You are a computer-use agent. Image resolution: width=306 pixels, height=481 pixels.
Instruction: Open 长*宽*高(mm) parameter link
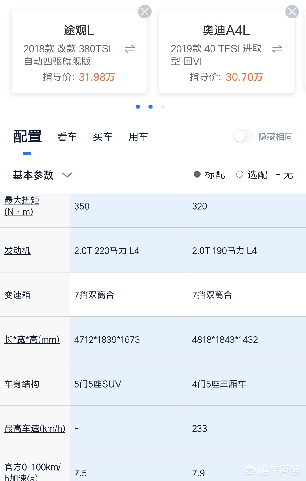[x=32, y=339]
